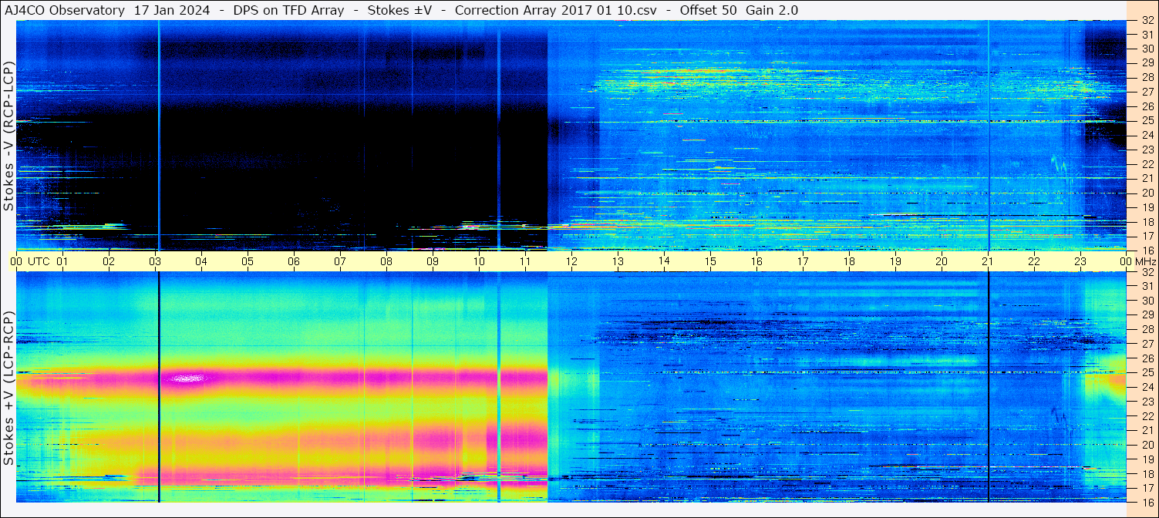
Task: Select the 13 hour tick on the time axis
Action: pyautogui.click(x=618, y=261)
